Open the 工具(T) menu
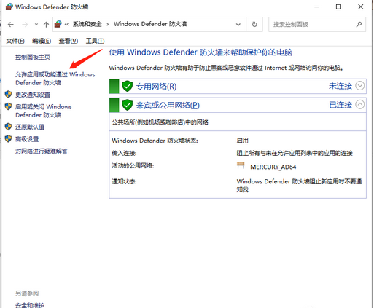 [x=95, y=41]
